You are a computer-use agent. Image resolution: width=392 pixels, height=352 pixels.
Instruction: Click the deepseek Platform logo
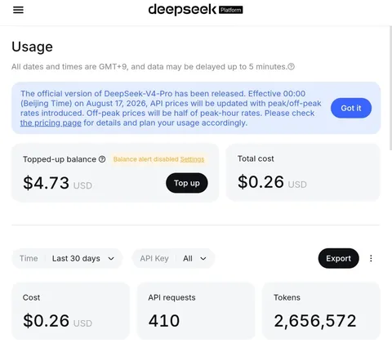[195, 10]
